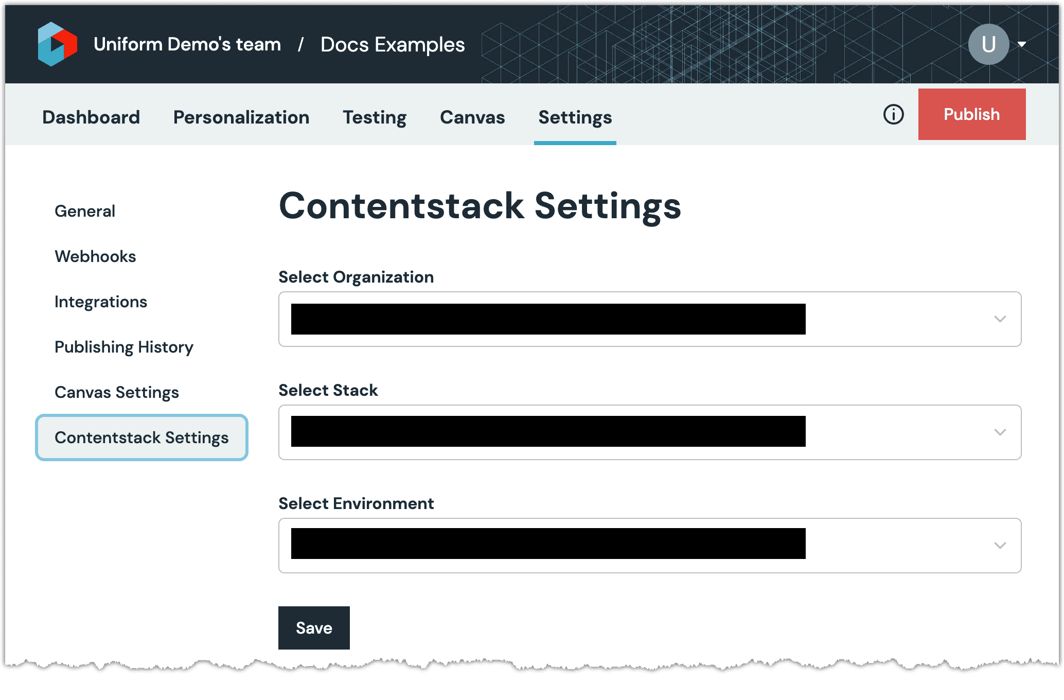View the Publishing History section
The width and height of the screenshot is (1064, 700).
[x=123, y=347]
